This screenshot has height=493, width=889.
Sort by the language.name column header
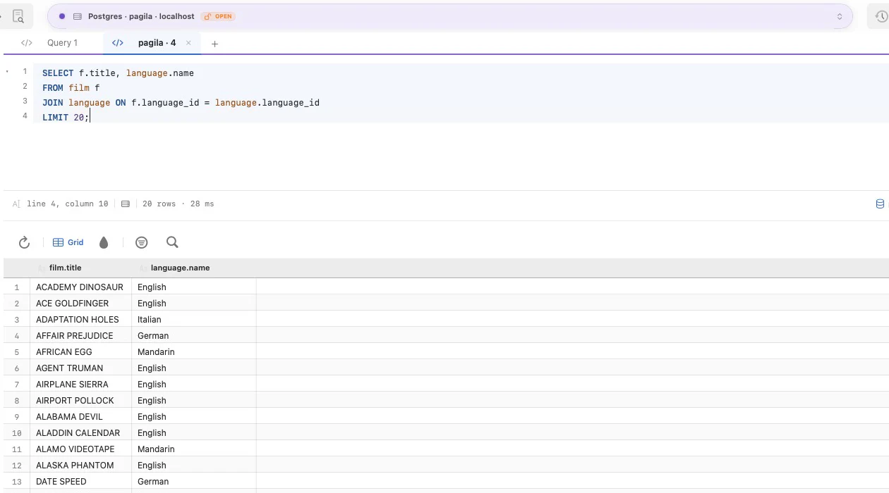tap(179, 268)
